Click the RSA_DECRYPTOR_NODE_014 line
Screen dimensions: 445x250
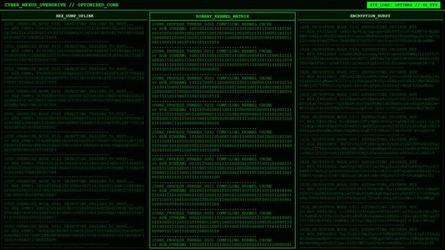coord(358,50)
